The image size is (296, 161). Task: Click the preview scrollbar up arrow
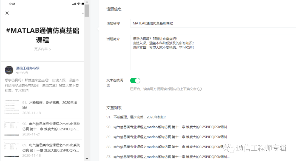coord(87,2)
